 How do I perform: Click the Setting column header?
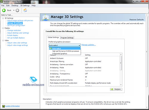(x=88, y=55)
